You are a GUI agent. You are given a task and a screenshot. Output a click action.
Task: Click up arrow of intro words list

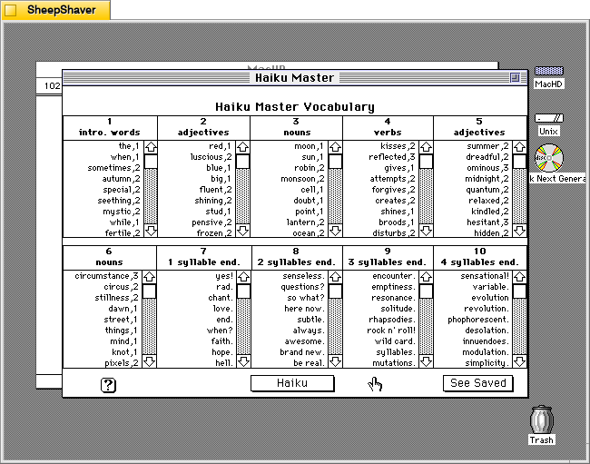pyautogui.click(x=151, y=147)
